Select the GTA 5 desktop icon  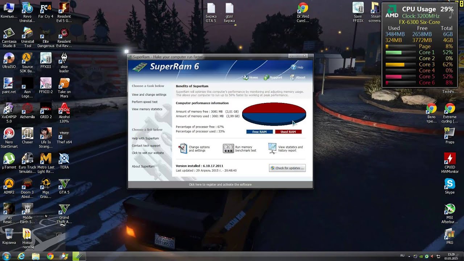point(64,186)
